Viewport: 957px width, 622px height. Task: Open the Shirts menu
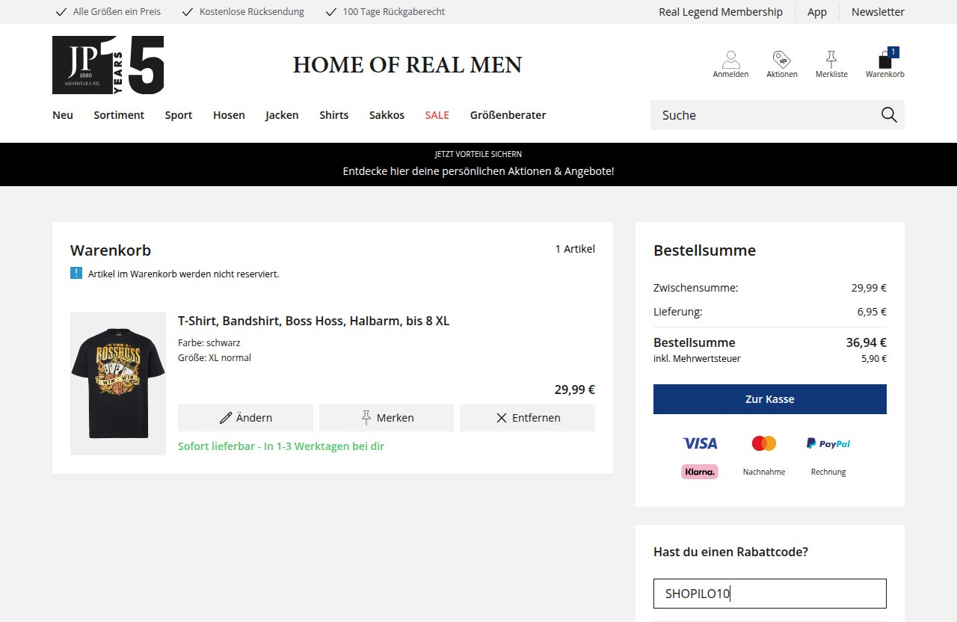pyautogui.click(x=334, y=115)
